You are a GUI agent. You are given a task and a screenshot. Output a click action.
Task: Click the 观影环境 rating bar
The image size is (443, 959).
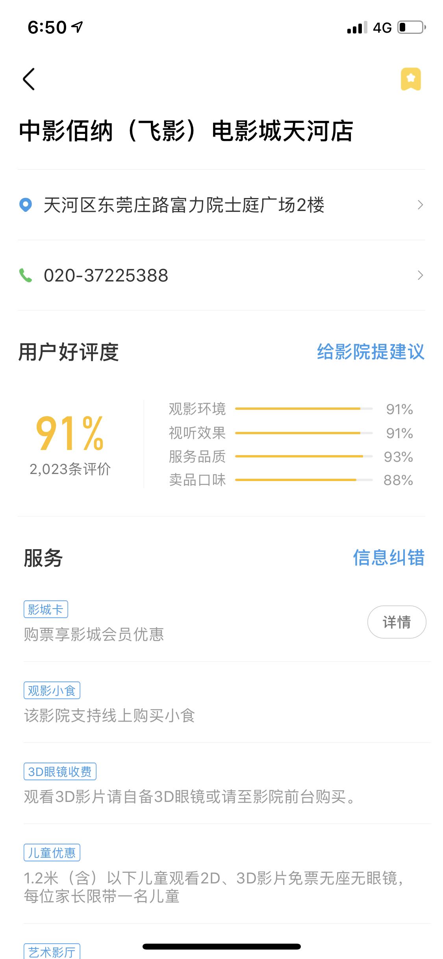tap(304, 409)
